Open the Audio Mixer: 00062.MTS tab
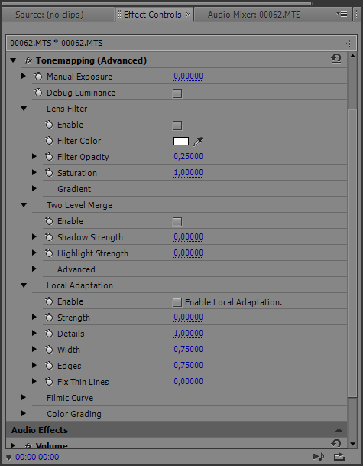The width and height of the screenshot is (363, 466). (x=254, y=15)
